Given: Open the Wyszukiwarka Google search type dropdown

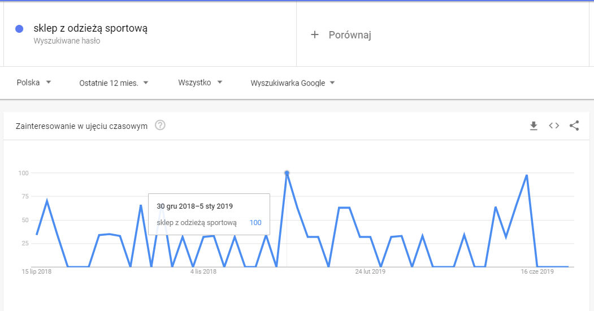Looking at the screenshot, I should point(293,83).
